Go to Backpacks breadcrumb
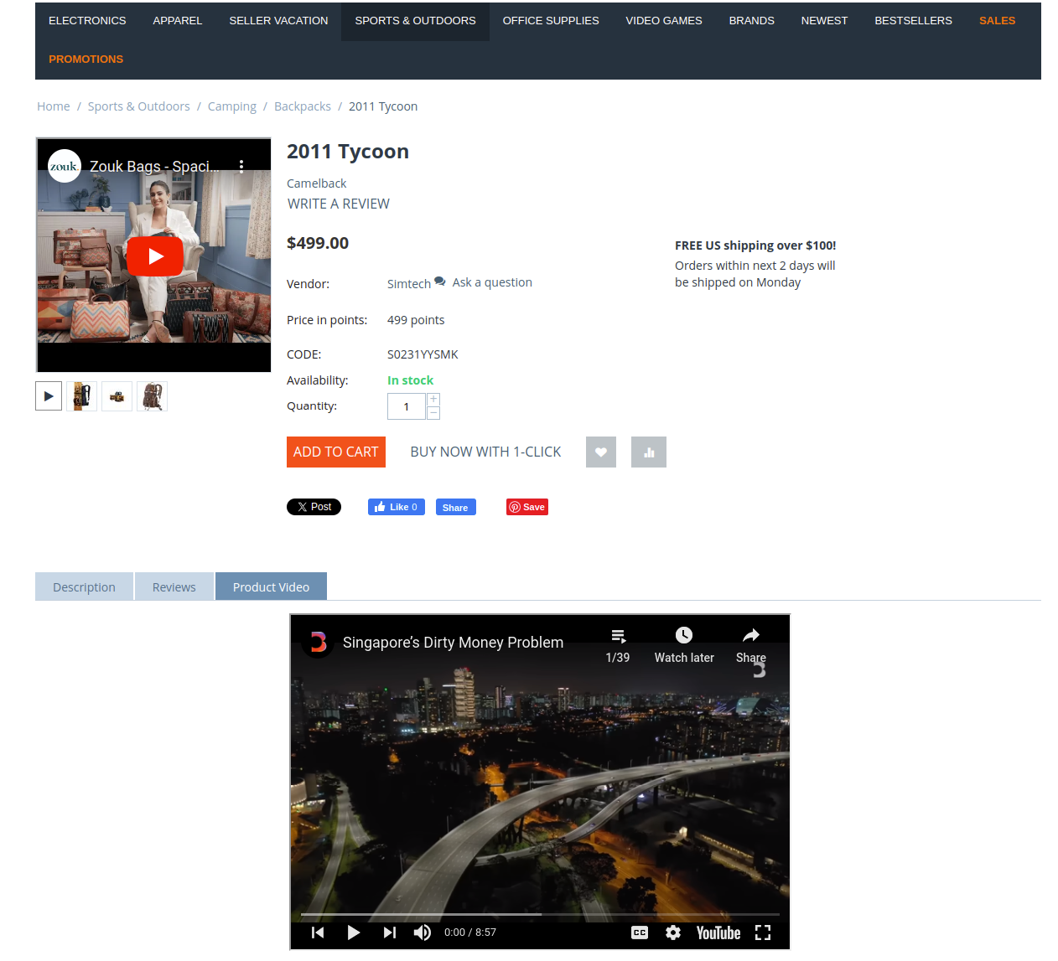 303,106
